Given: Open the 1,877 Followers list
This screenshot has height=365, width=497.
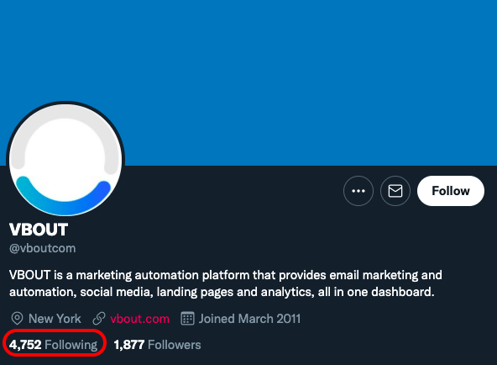Looking at the screenshot, I should [x=157, y=345].
